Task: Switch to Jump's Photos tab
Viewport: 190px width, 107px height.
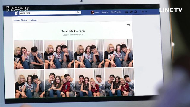Action: (20, 20)
